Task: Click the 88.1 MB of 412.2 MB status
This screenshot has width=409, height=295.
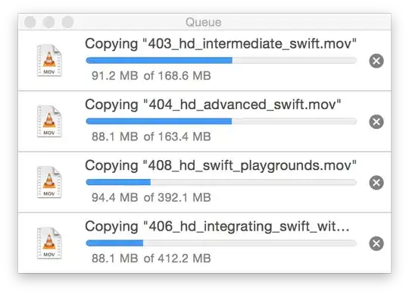Action: click(151, 258)
